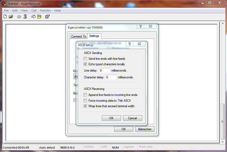The height and width of the screenshot is (152, 227).
Task: Click the Receive toolbar icon
Action: [39, 17]
